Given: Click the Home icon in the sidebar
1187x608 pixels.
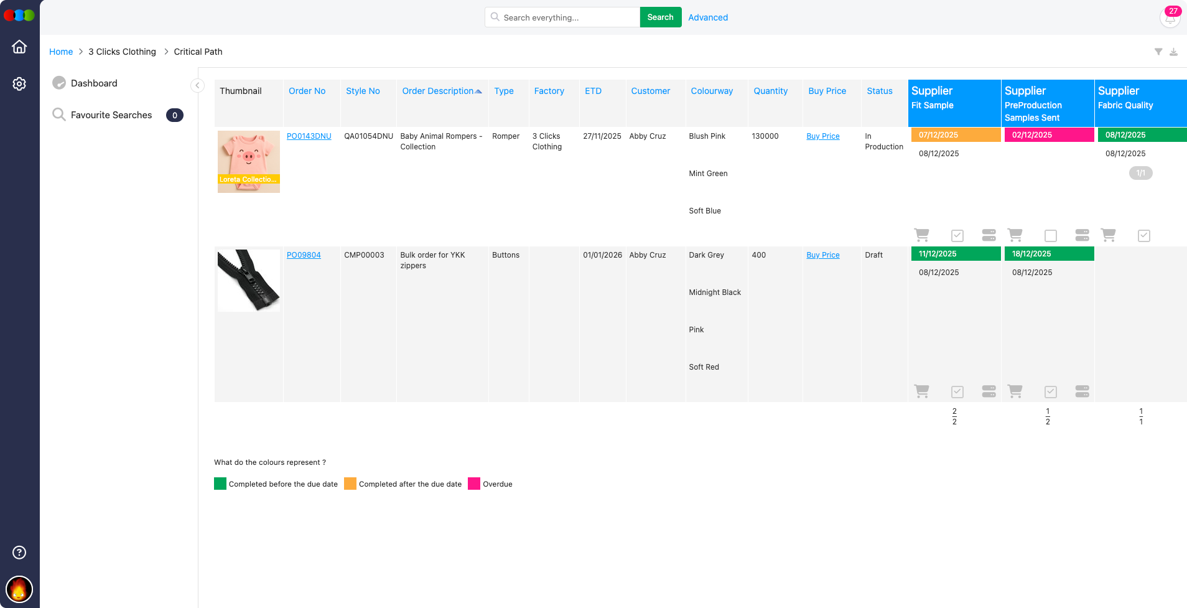Looking at the screenshot, I should point(19,46).
